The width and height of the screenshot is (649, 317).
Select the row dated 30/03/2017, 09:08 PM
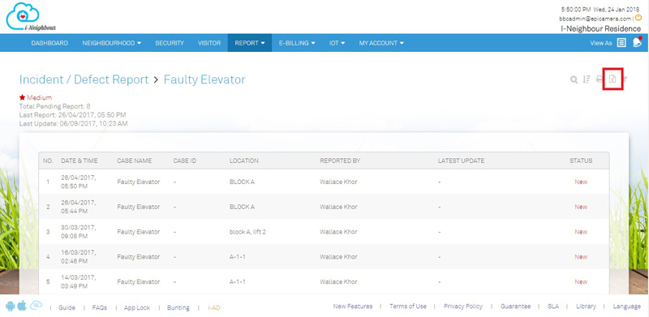[x=324, y=232]
